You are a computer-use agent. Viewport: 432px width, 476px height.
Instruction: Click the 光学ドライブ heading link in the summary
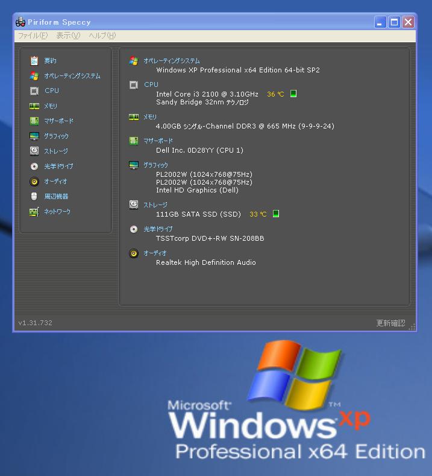158,229
